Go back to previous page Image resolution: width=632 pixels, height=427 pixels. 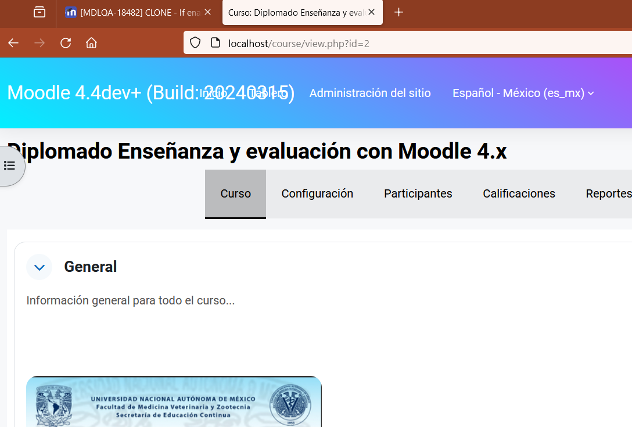click(x=13, y=43)
